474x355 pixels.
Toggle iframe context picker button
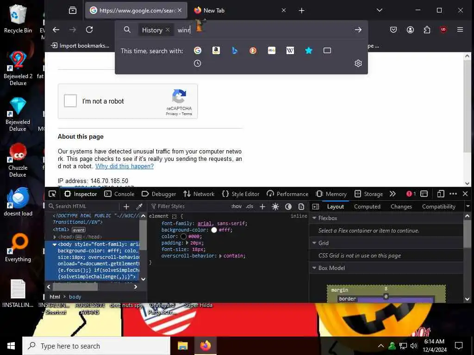[x=424, y=194]
